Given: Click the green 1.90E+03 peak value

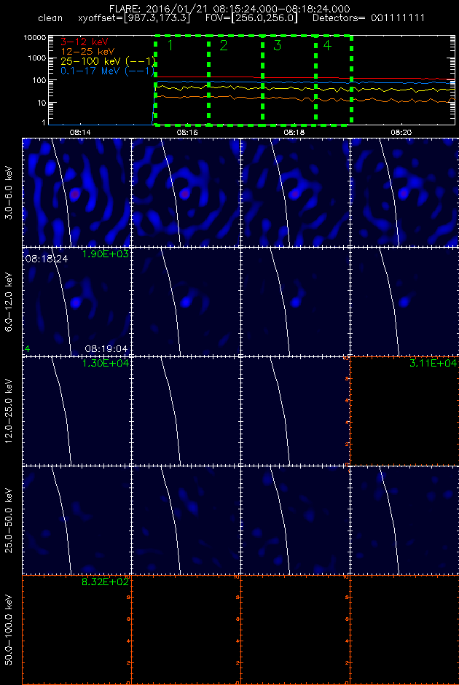Looking at the screenshot, I should 105,254.
